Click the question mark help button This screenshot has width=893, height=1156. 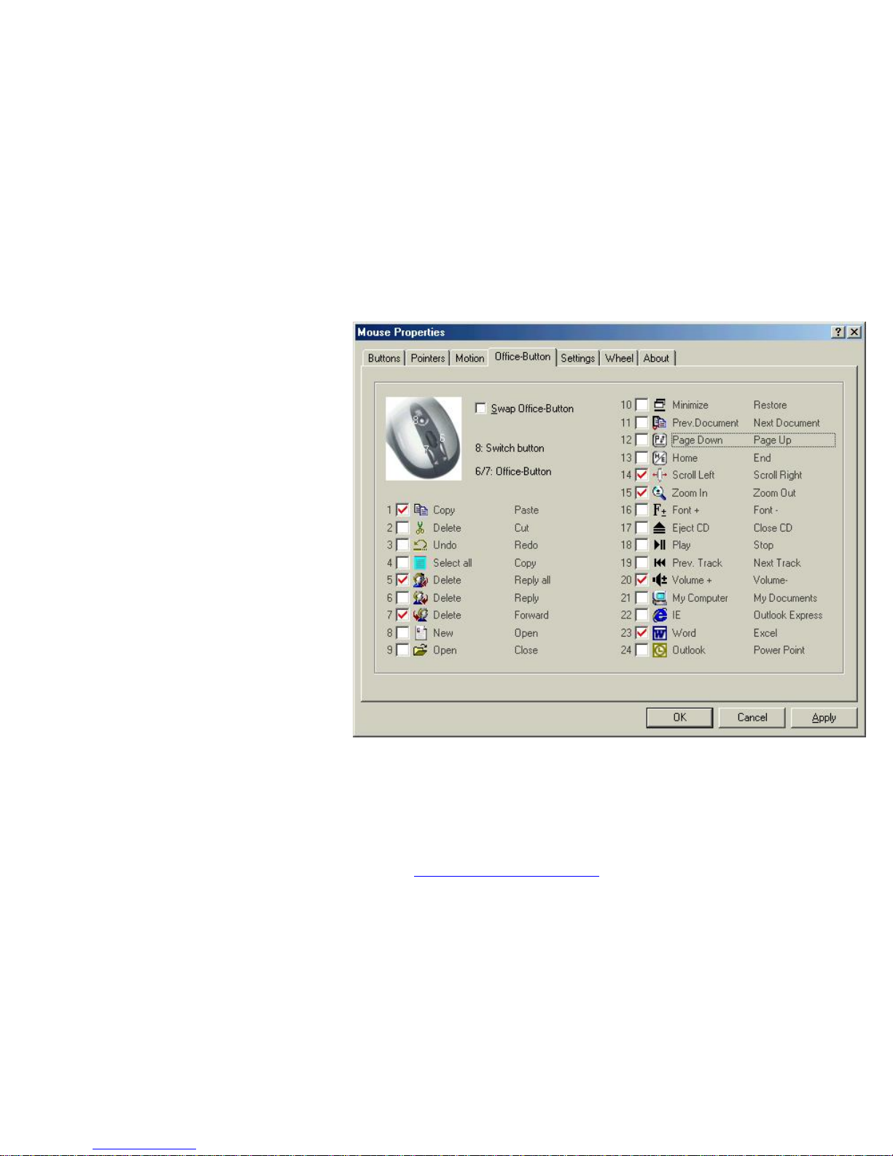pyautogui.click(x=838, y=333)
